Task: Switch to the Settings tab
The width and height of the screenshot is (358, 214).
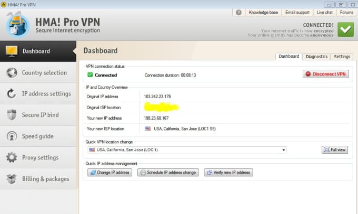Action: pos(342,57)
